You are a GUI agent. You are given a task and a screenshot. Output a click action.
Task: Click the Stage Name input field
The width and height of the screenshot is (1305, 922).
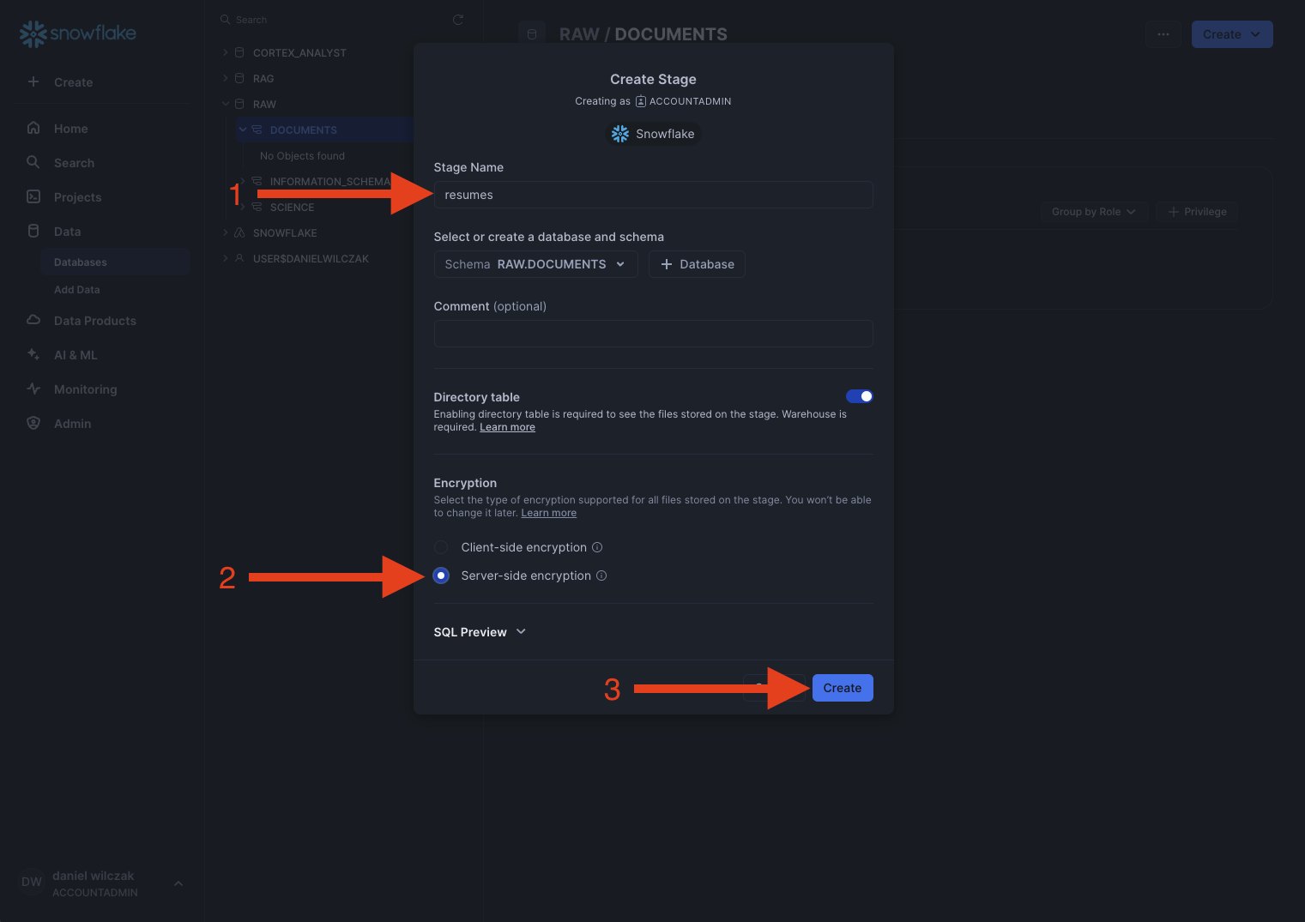click(653, 195)
